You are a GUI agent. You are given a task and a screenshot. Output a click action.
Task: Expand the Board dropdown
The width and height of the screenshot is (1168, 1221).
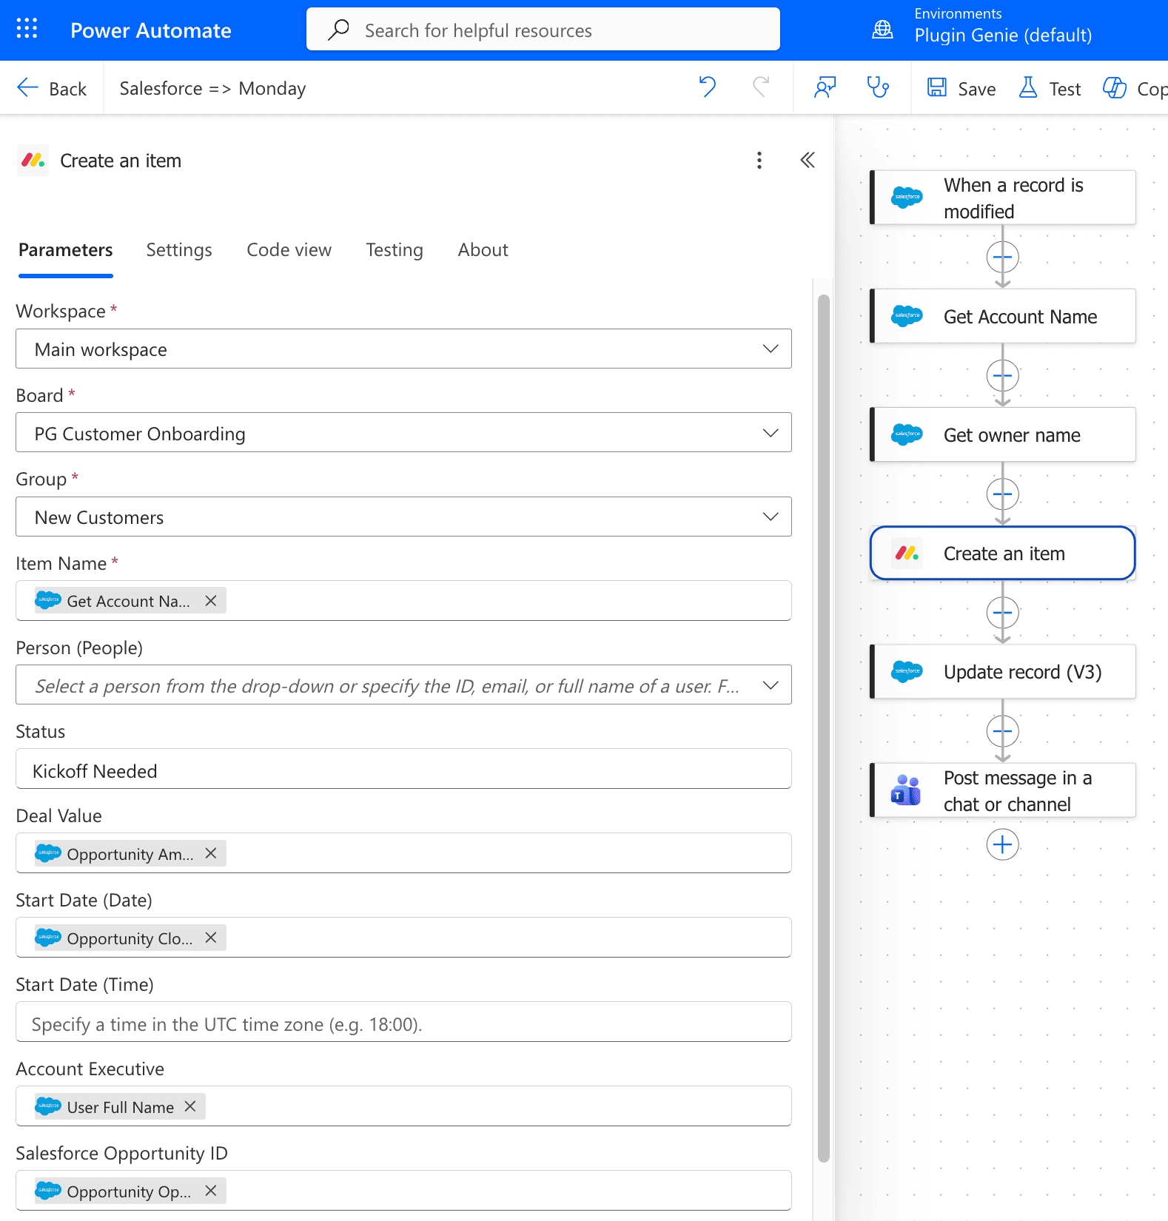point(771,433)
